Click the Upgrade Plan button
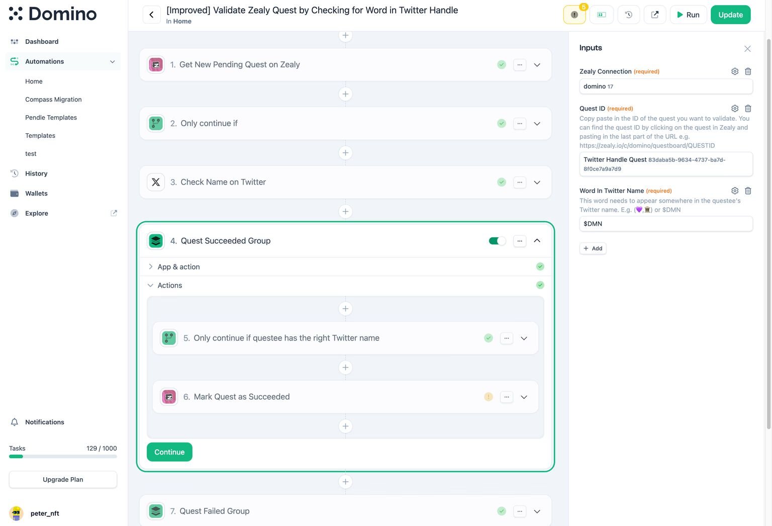 [63, 480]
